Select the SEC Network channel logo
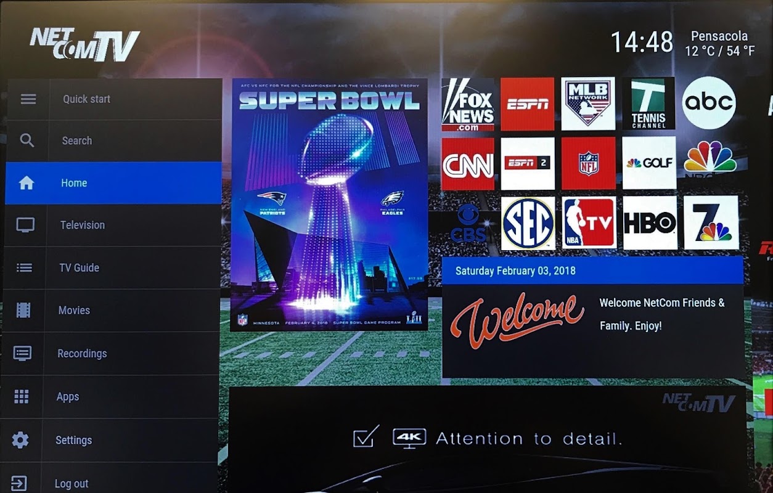 tap(528, 223)
